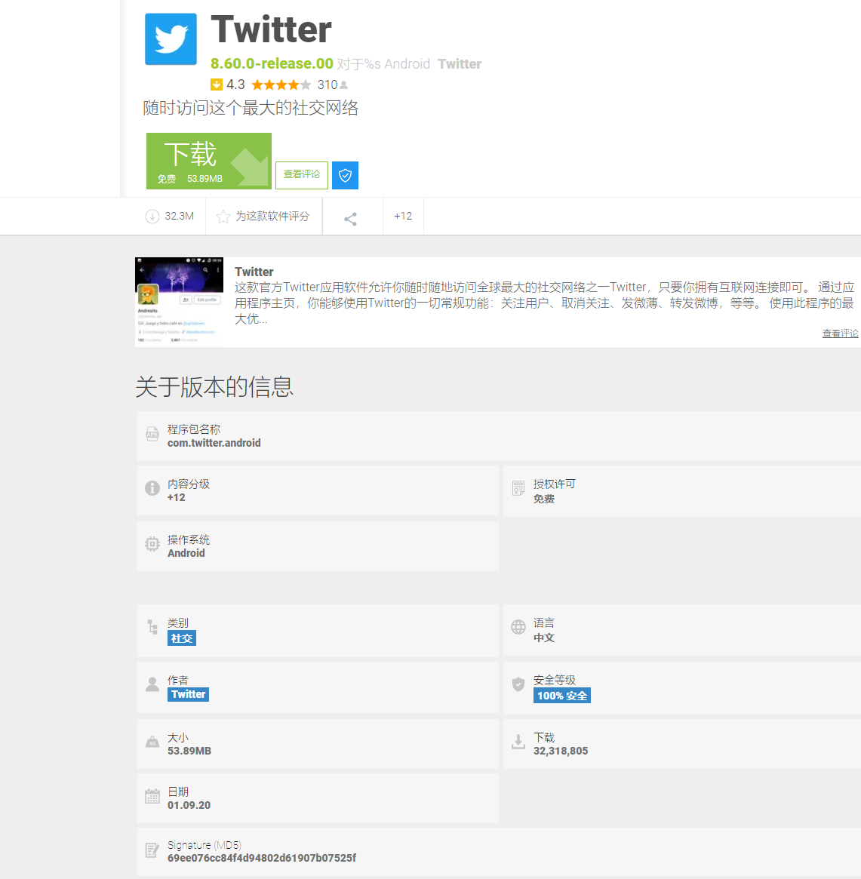
Task: Click the 大小 weight icon
Action: (152, 742)
